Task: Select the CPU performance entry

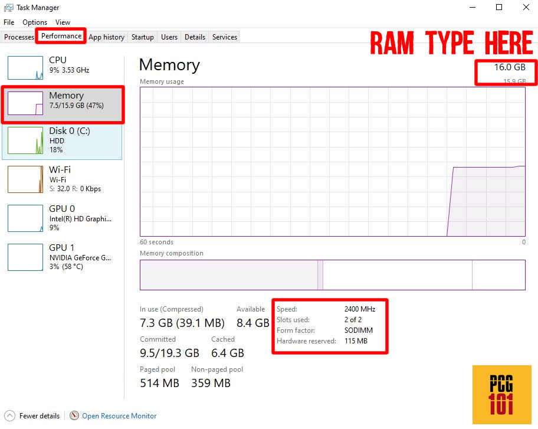Action: pos(62,67)
